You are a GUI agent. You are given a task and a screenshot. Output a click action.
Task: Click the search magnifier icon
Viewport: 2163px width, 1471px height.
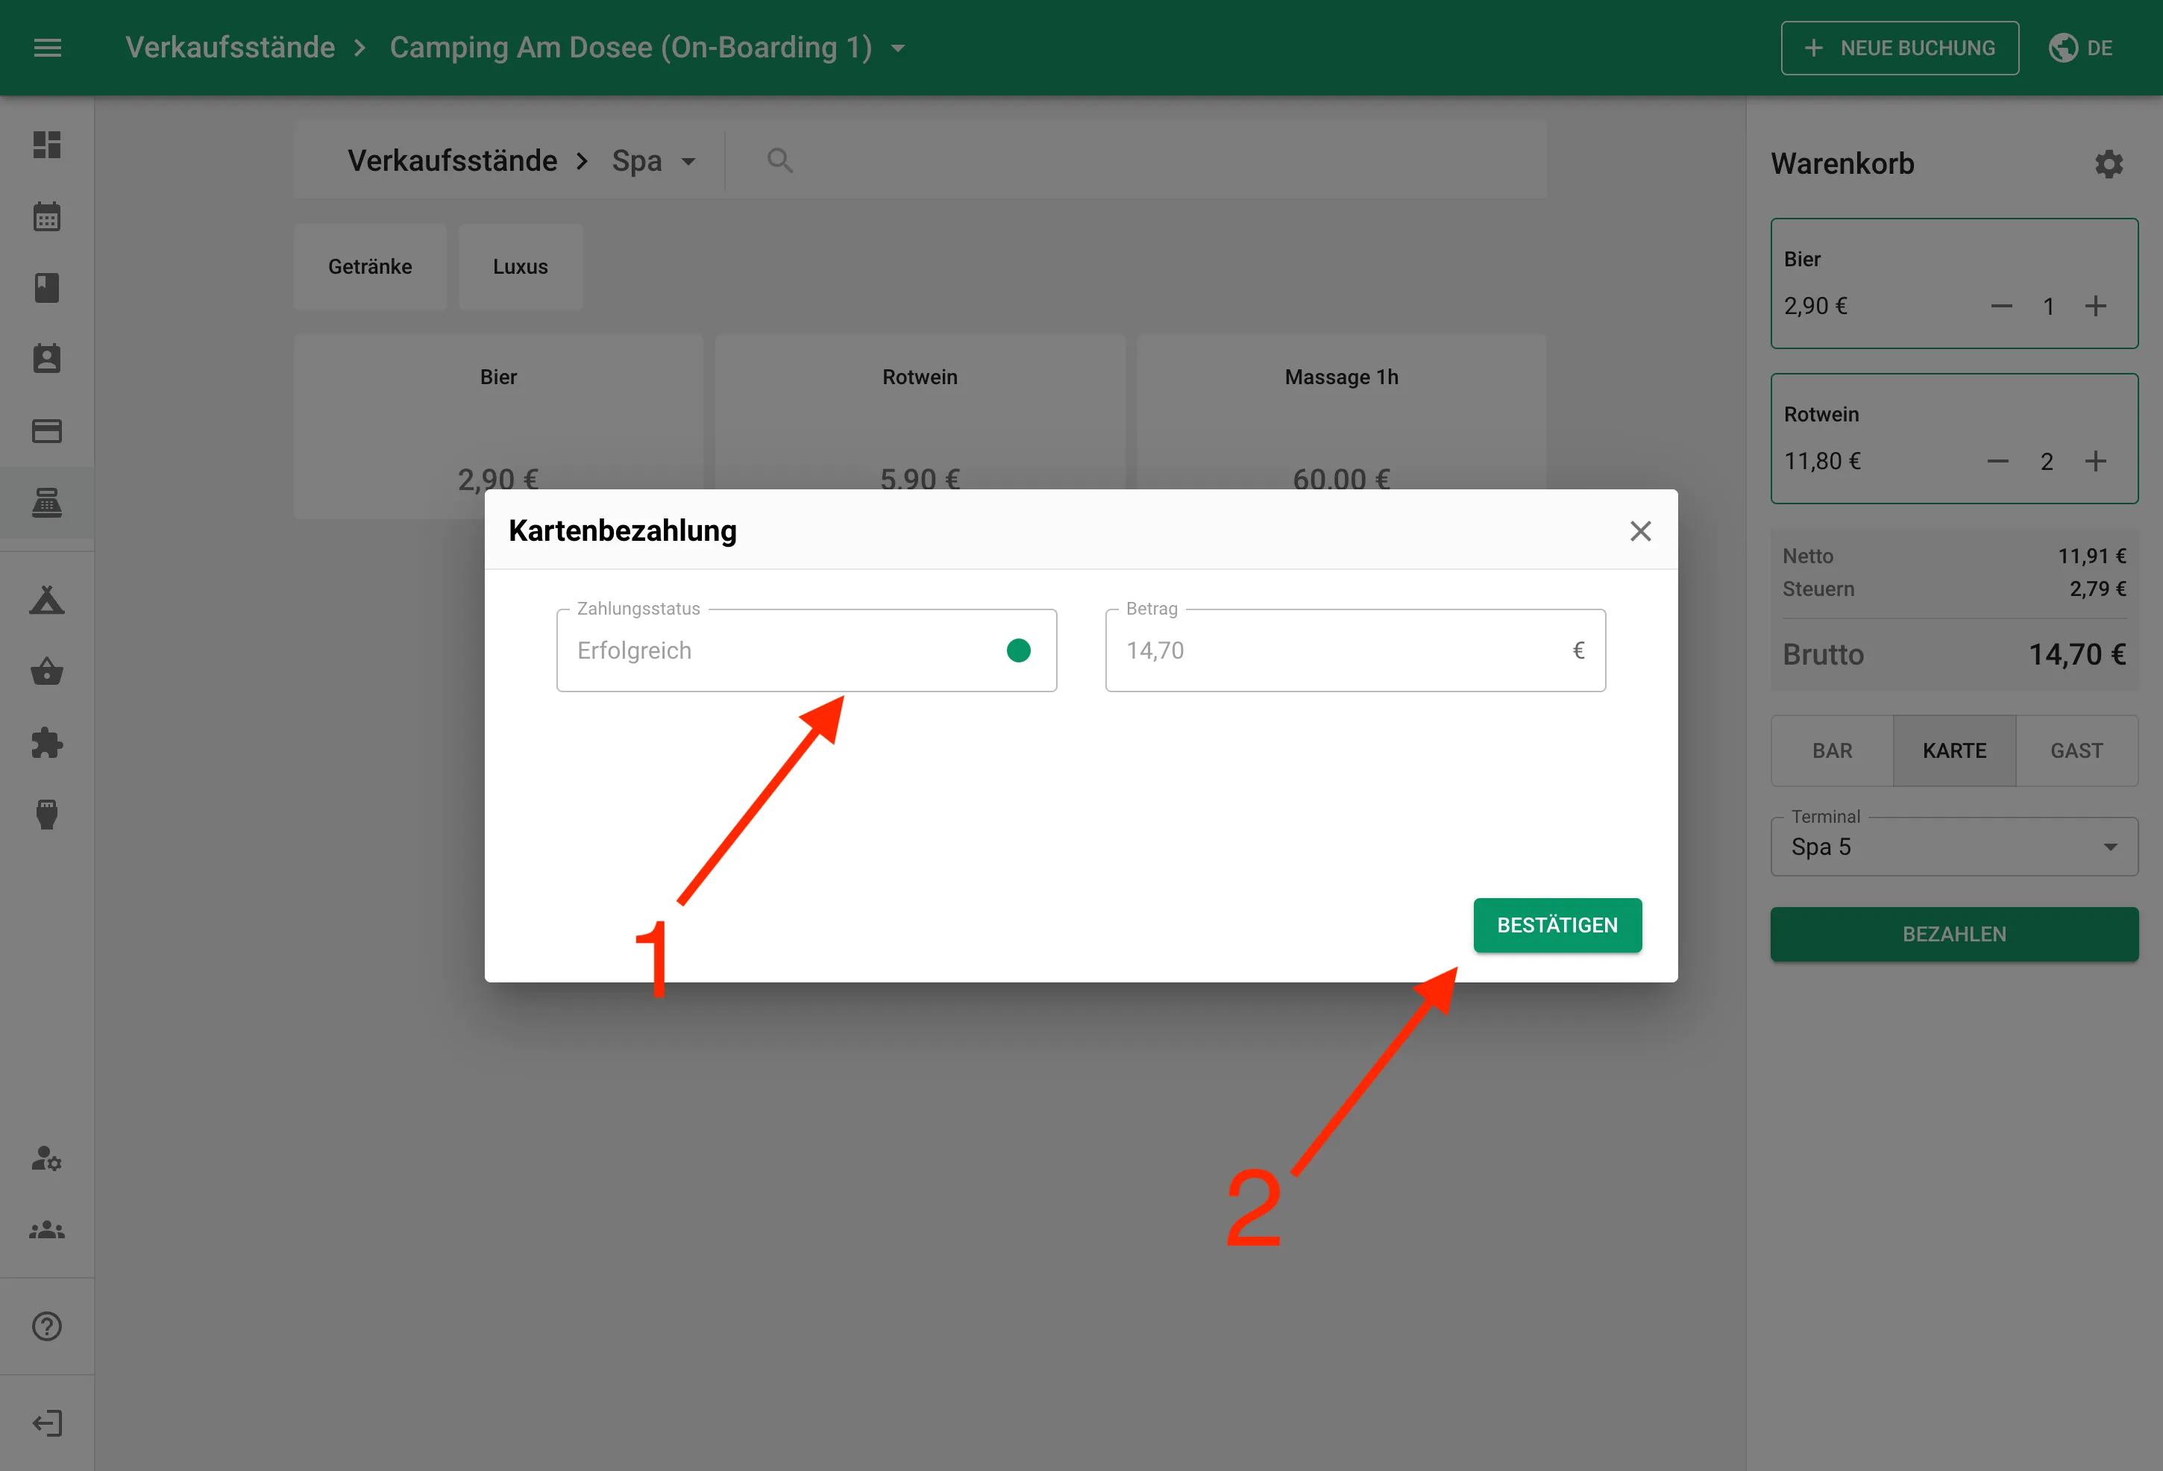pos(780,161)
